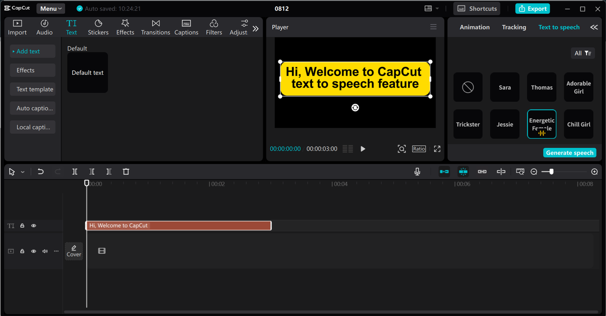606x316 pixels.
Task: Hide the text track with eye icon
Action: tap(34, 226)
